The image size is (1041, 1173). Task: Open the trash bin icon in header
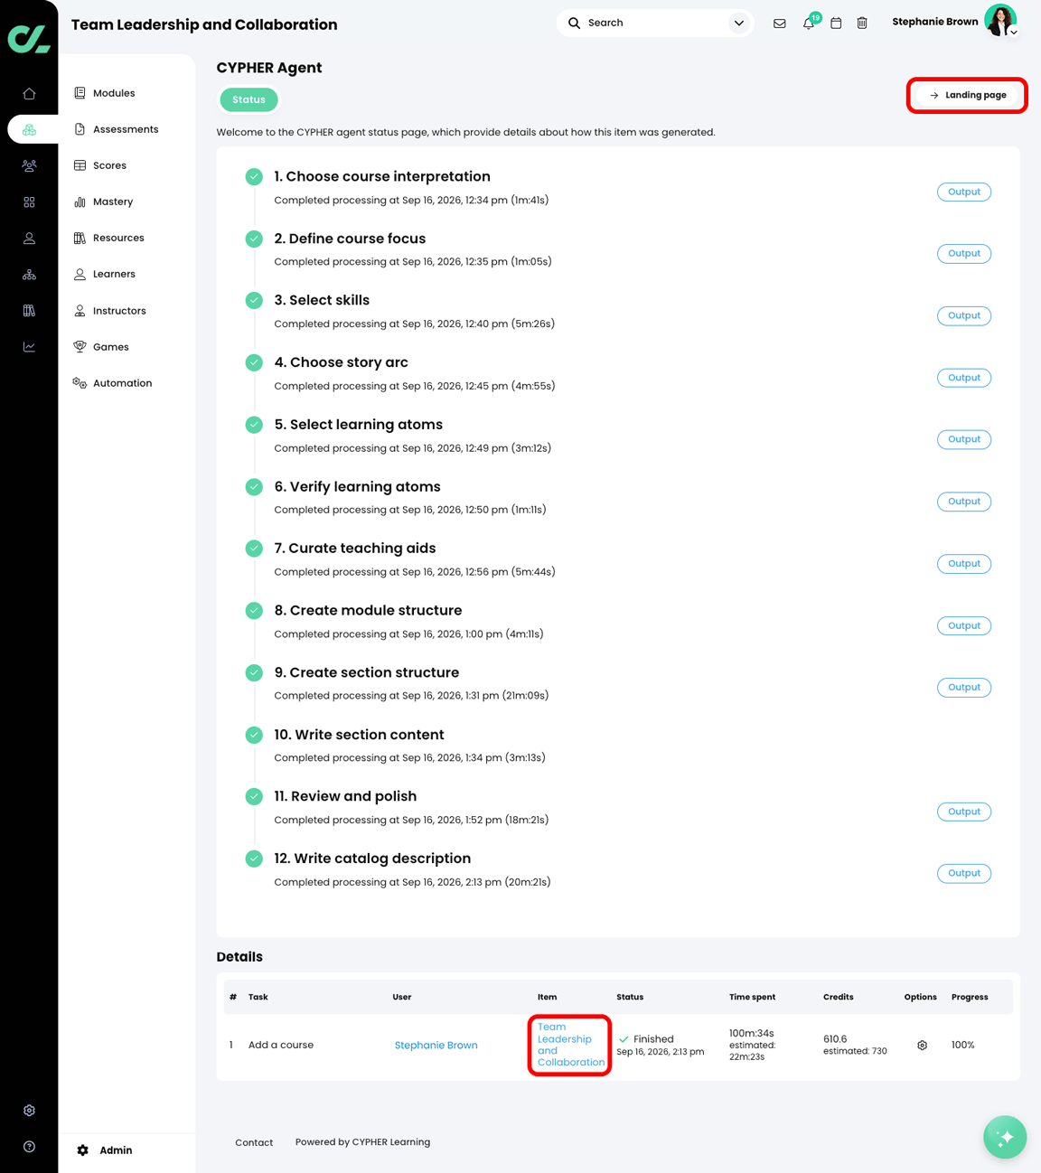pyautogui.click(x=862, y=23)
